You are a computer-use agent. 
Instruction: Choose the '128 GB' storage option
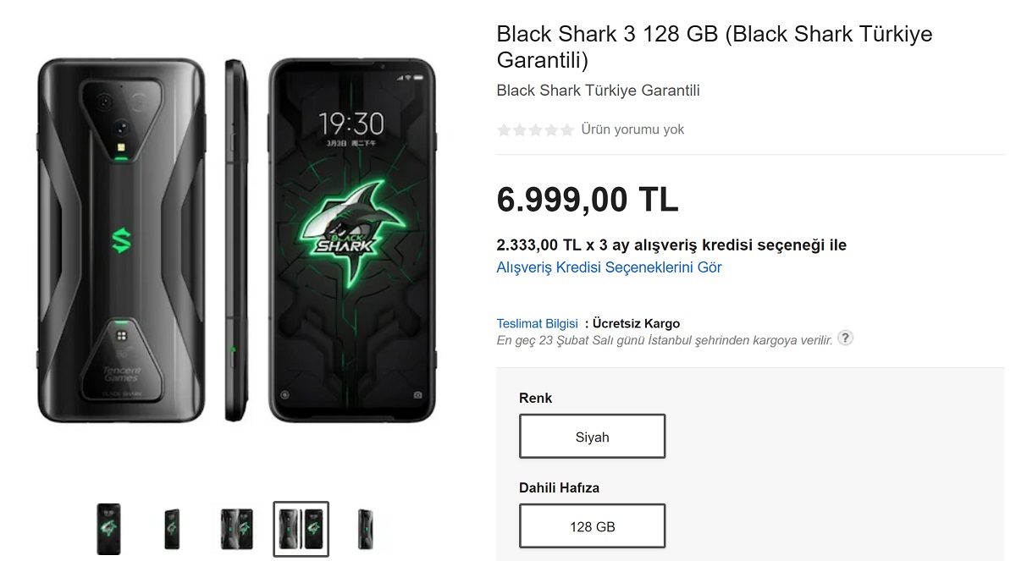point(592,526)
